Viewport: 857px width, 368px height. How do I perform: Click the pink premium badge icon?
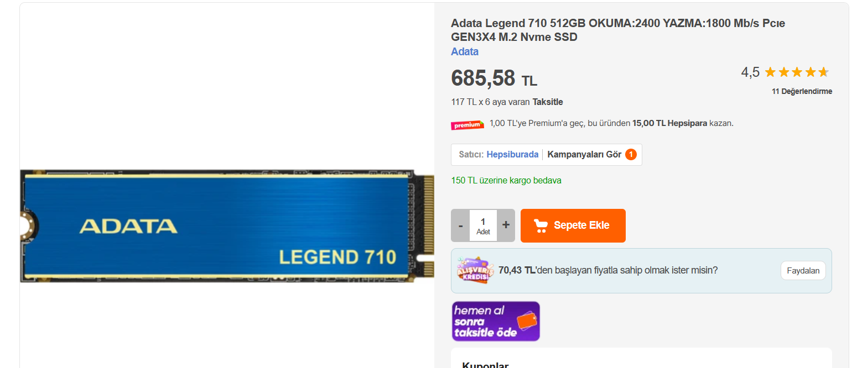[x=468, y=125]
